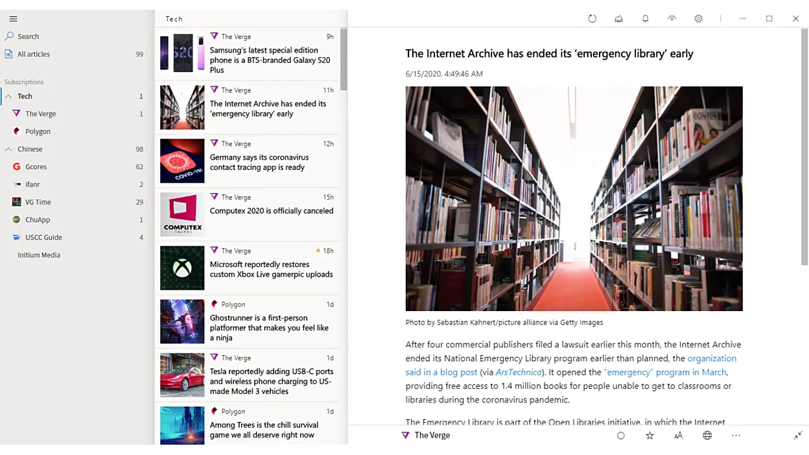Click the Computex logo thumbnail
The height and width of the screenshot is (455, 809).
pos(182,215)
